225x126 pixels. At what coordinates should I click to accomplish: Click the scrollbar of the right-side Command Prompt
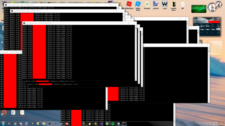207,76
